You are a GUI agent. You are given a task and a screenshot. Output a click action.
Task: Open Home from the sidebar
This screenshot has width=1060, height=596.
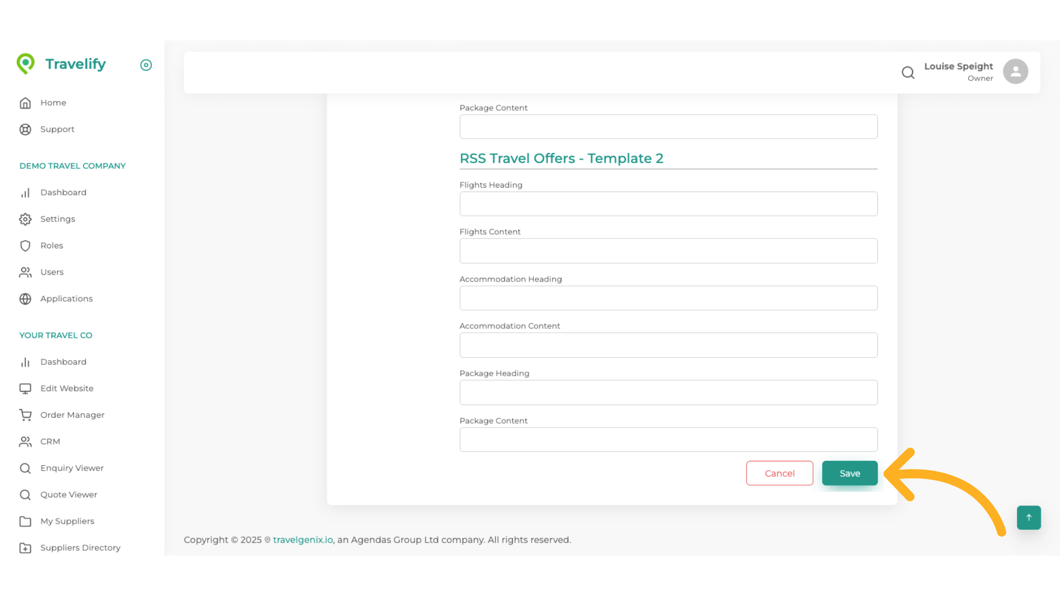(x=53, y=103)
